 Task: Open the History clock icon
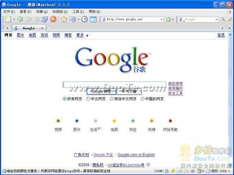pos(84,19)
